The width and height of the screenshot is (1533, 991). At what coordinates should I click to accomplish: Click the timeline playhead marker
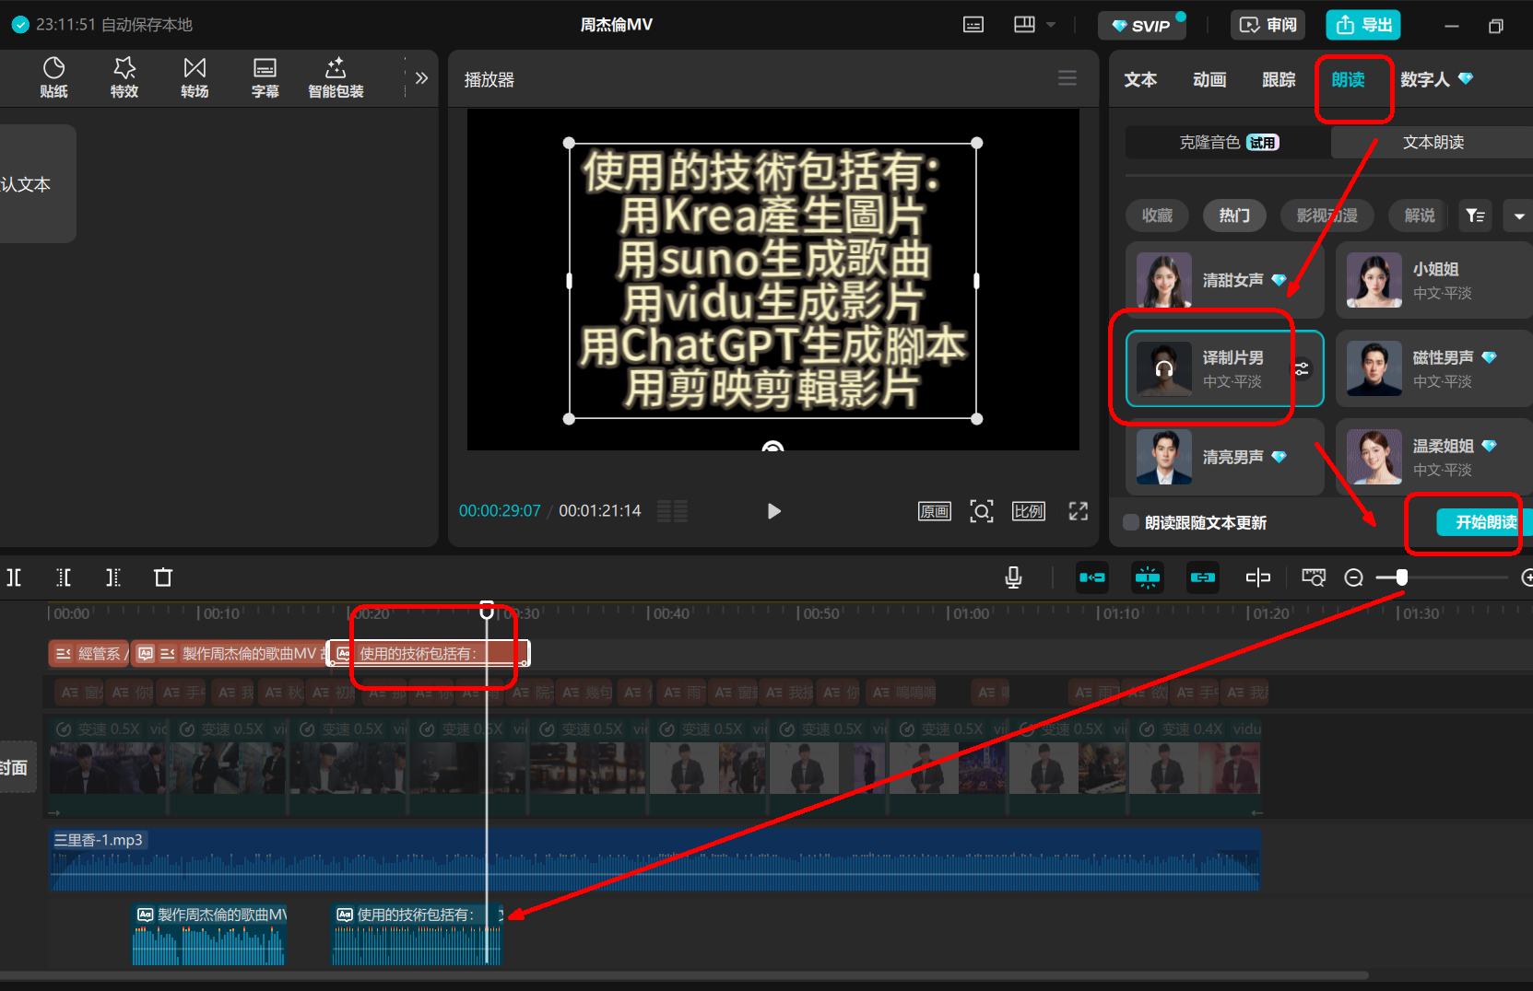click(487, 610)
